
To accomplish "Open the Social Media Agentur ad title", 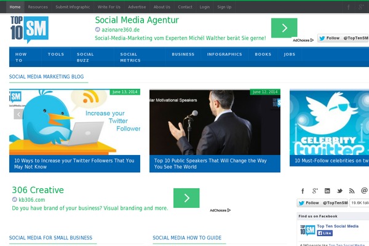I will [137, 20].
